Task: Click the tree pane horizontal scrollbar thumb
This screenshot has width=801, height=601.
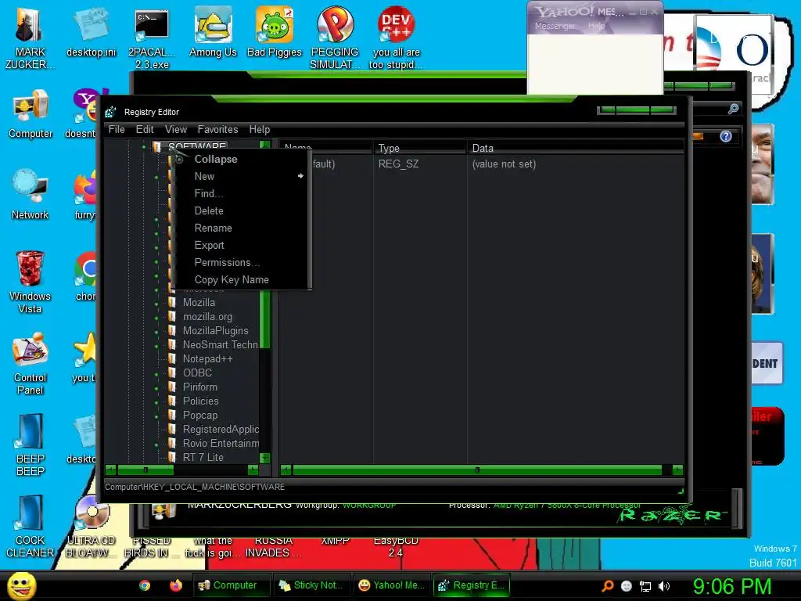Action: click(x=145, y=470)
